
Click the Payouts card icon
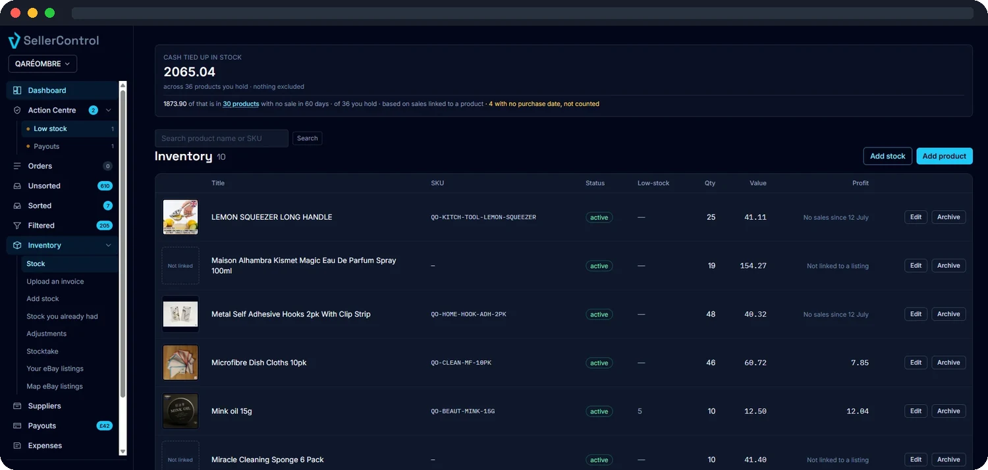tap(17, 426)
